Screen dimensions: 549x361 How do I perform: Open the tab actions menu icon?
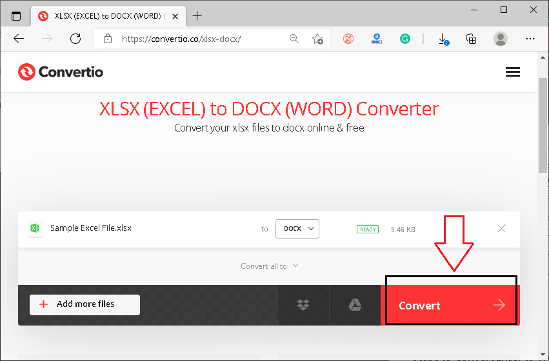click(16, 16)
